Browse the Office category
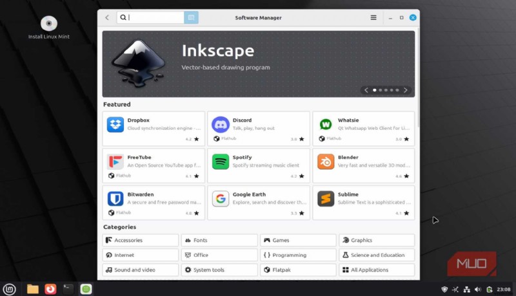516x296 pixels. [x=219, y=255]
